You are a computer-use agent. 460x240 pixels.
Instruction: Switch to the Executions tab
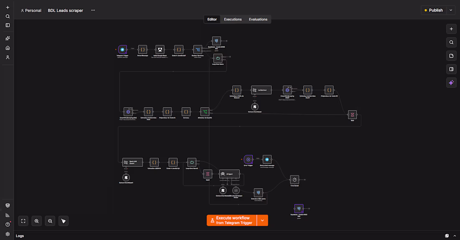(x=233, y=19)
